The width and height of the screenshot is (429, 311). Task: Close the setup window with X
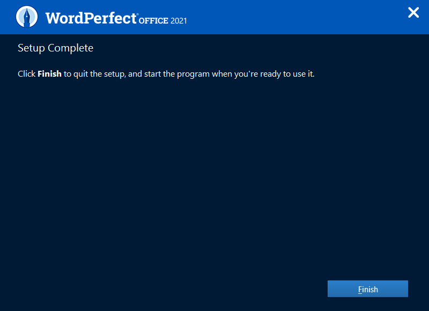click(x=413, y=13)
